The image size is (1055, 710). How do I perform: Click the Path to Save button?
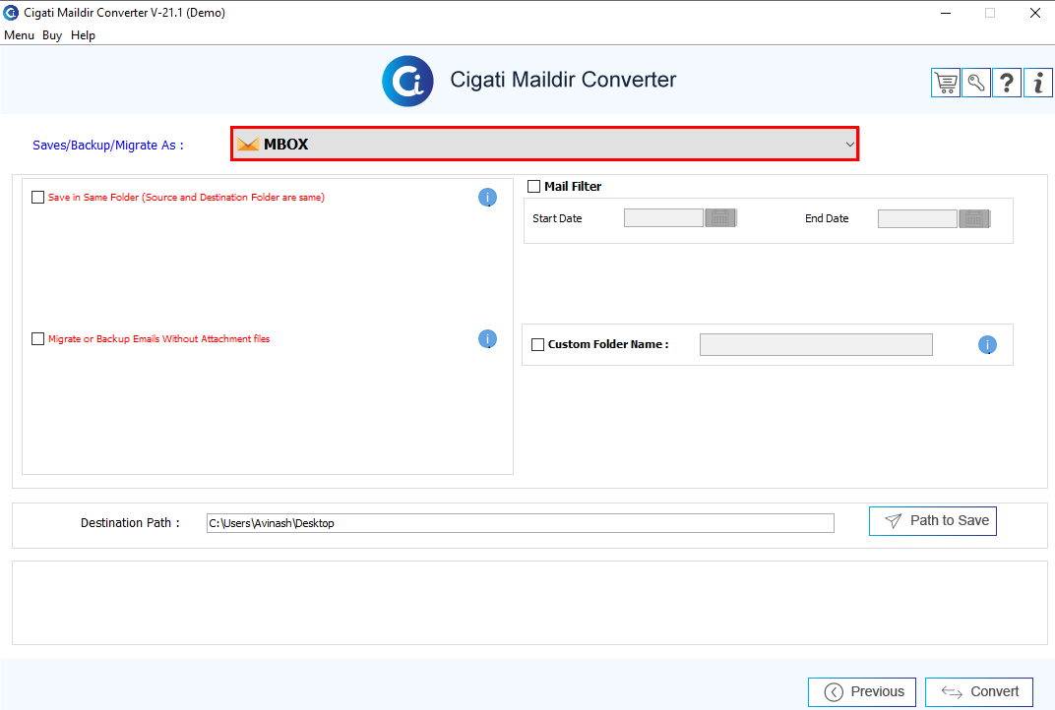point(933,521)
